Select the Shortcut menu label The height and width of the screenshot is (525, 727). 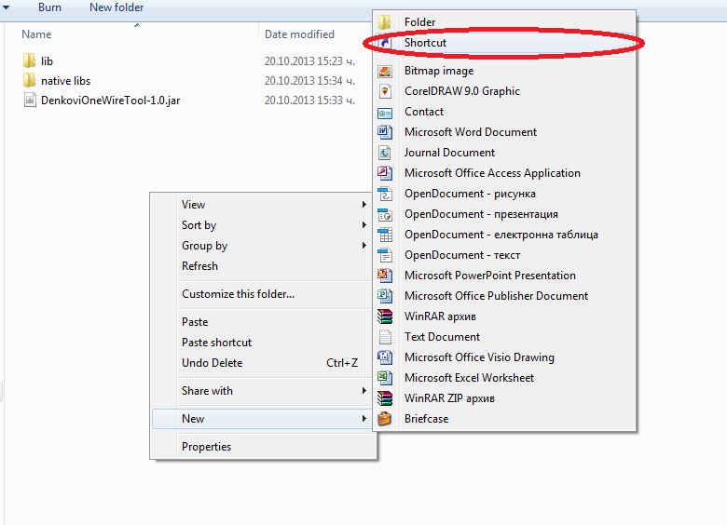coord(425,43)
